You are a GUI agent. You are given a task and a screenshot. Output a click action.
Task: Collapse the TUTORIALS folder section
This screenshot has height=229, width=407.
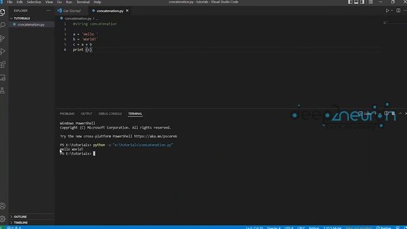point(32,18)
